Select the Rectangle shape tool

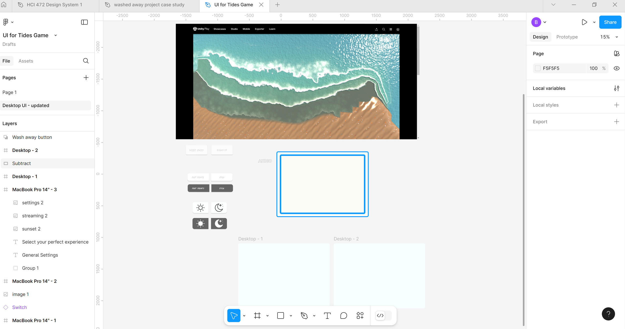point(280,316)
